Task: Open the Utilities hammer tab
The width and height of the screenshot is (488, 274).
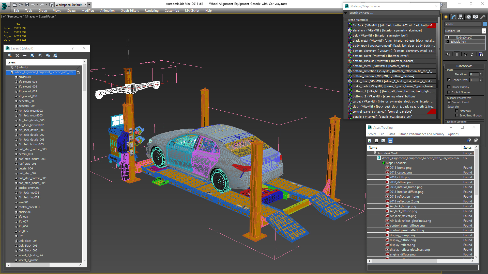Action: [483, 17]
